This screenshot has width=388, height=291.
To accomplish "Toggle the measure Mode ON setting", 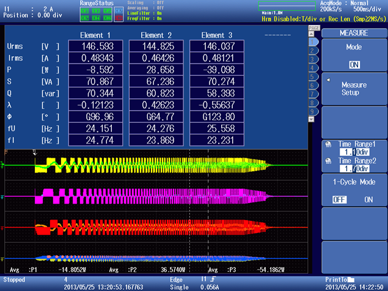I will tap(354, 65).
